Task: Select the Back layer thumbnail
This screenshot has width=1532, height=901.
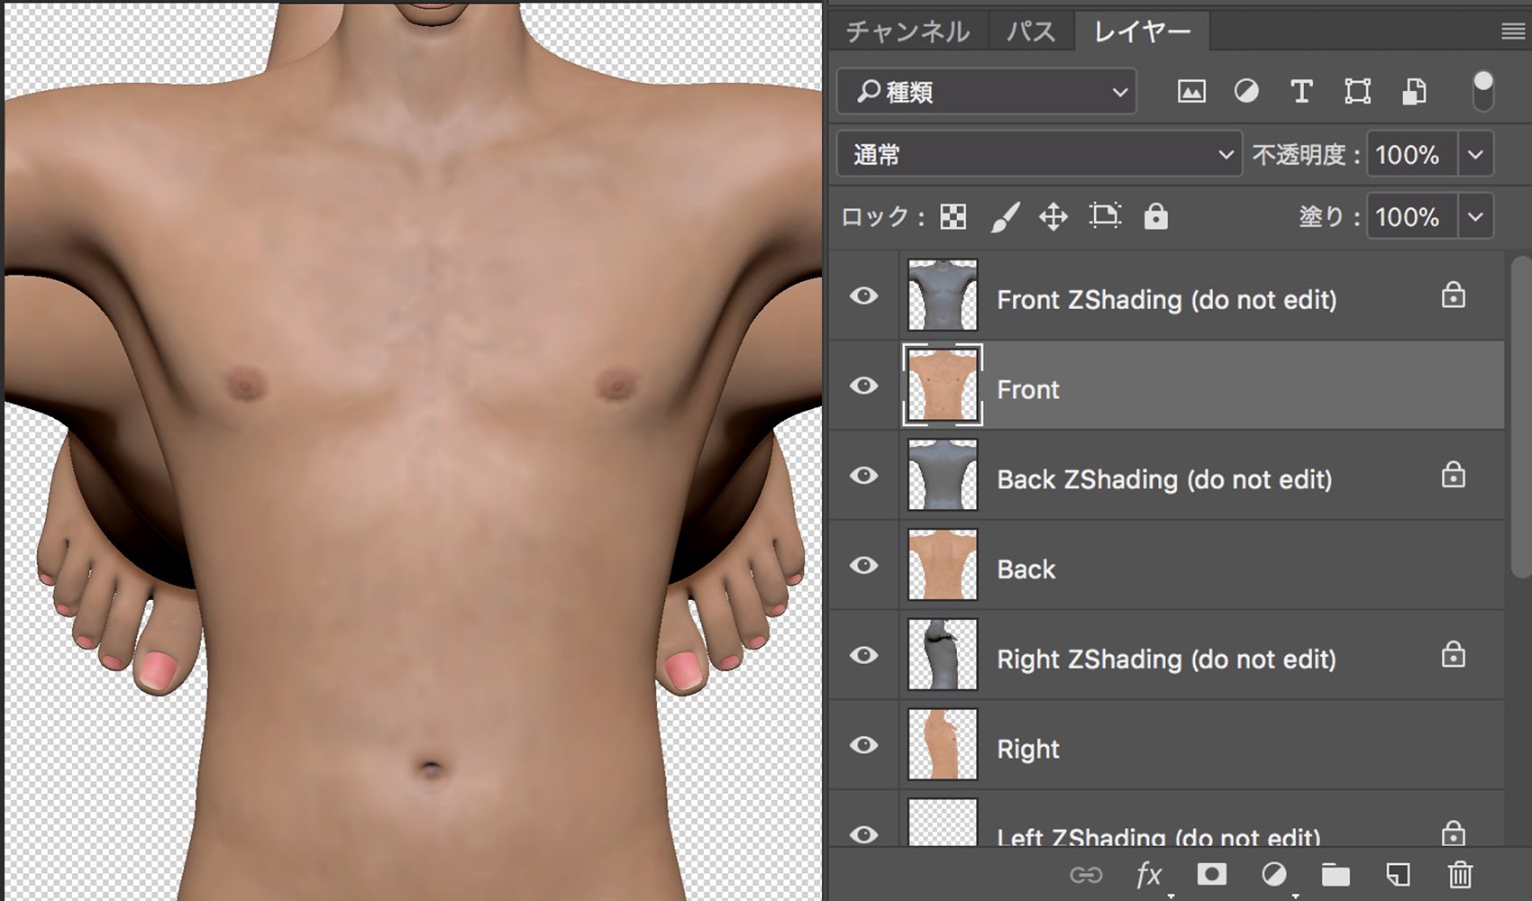Action: (x=942, y=565)
